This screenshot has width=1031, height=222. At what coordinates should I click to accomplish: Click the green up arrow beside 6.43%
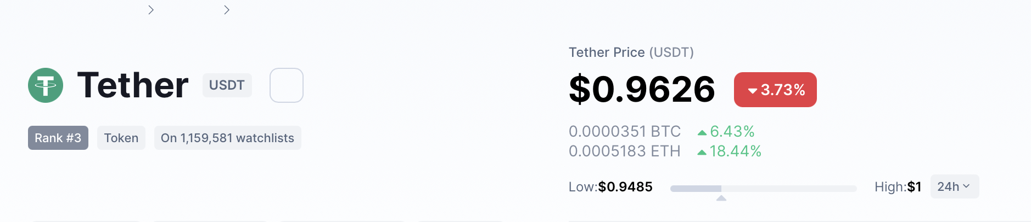[702, 132]
